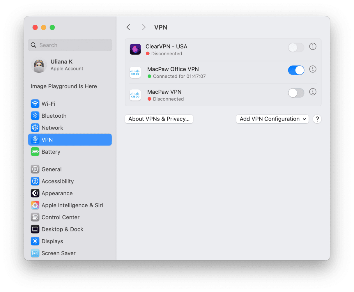
Task: Click the VPN page title
Action: point(161,27)
